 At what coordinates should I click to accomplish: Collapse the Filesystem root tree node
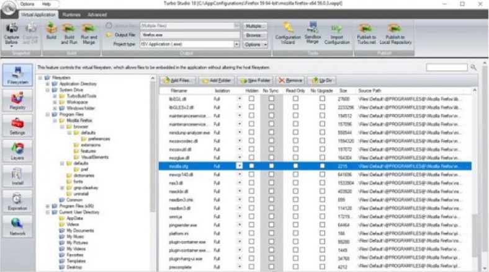40,77
